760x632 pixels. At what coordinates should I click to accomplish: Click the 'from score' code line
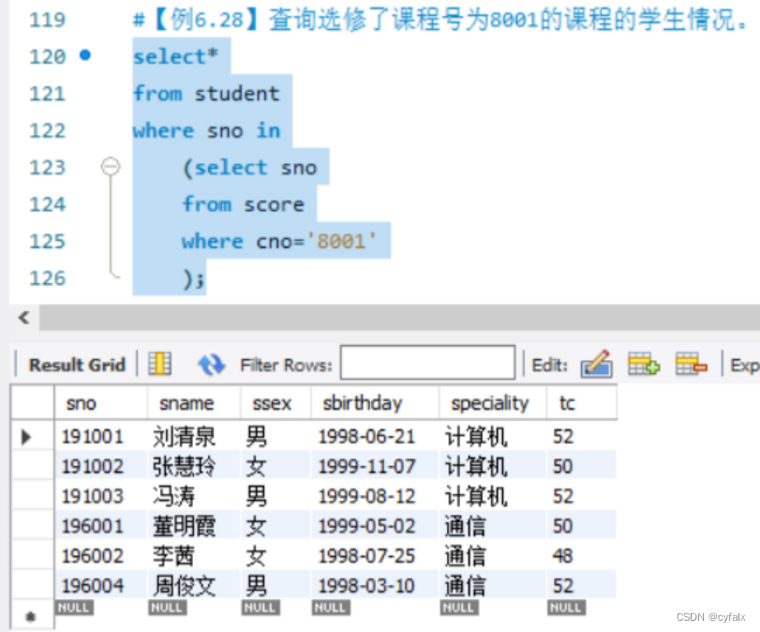(x=244, y=204)
